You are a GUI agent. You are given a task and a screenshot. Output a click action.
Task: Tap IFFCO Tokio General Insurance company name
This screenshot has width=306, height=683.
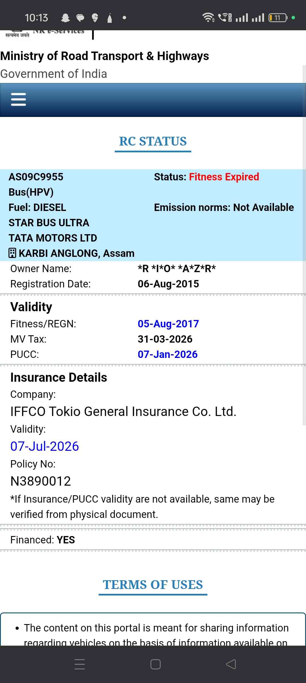pos(123,411)
